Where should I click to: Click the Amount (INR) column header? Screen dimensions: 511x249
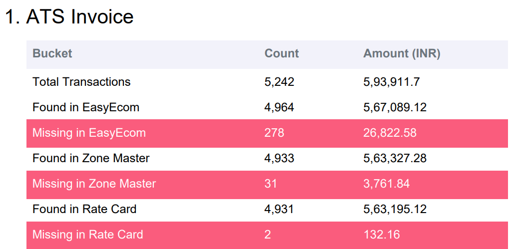(402, 54)
